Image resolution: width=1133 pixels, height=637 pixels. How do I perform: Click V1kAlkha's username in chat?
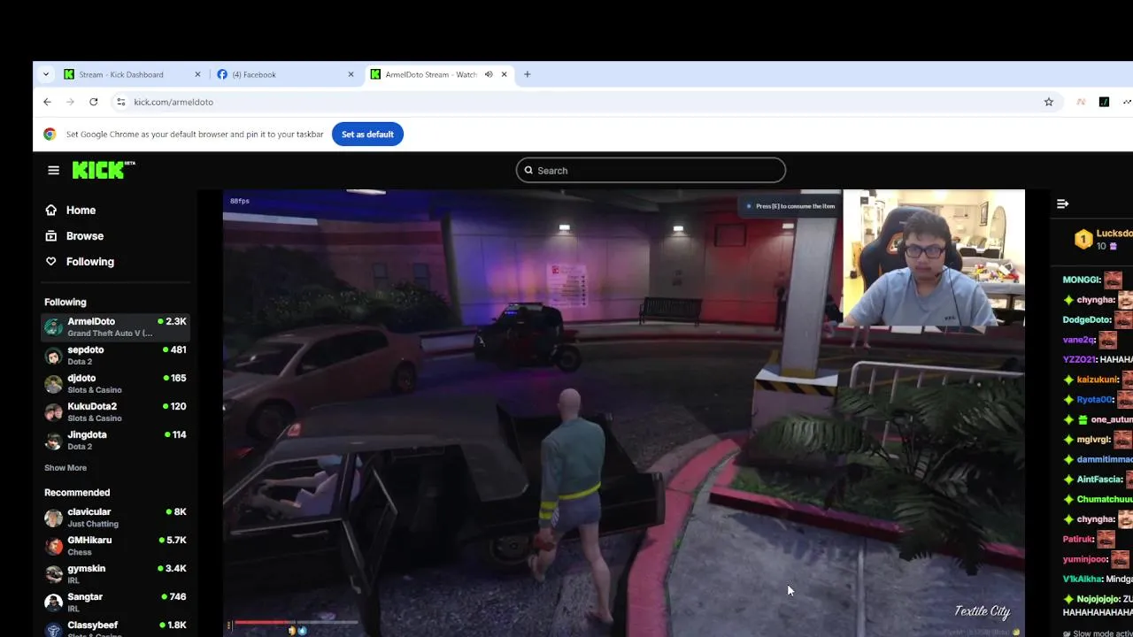[x=1083, y=579]
